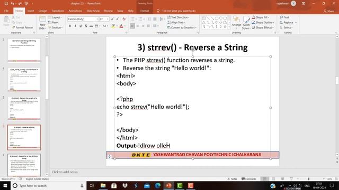
Task: Open Select menu in Editing
Action: (286, 27)
